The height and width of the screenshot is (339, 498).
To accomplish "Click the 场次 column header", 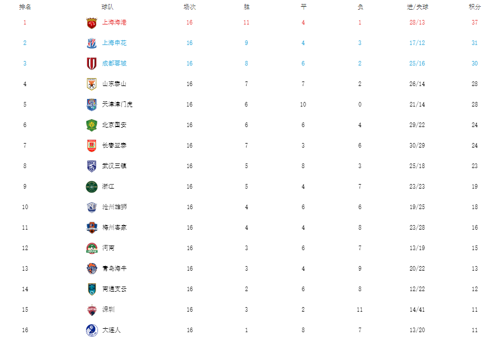I will click(190, 7).
